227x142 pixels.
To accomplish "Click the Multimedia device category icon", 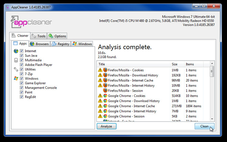I will click(x=16, y=60).
